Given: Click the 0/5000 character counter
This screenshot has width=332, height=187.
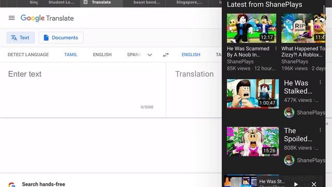Looking at the screenshot, I should pos(147,107).
